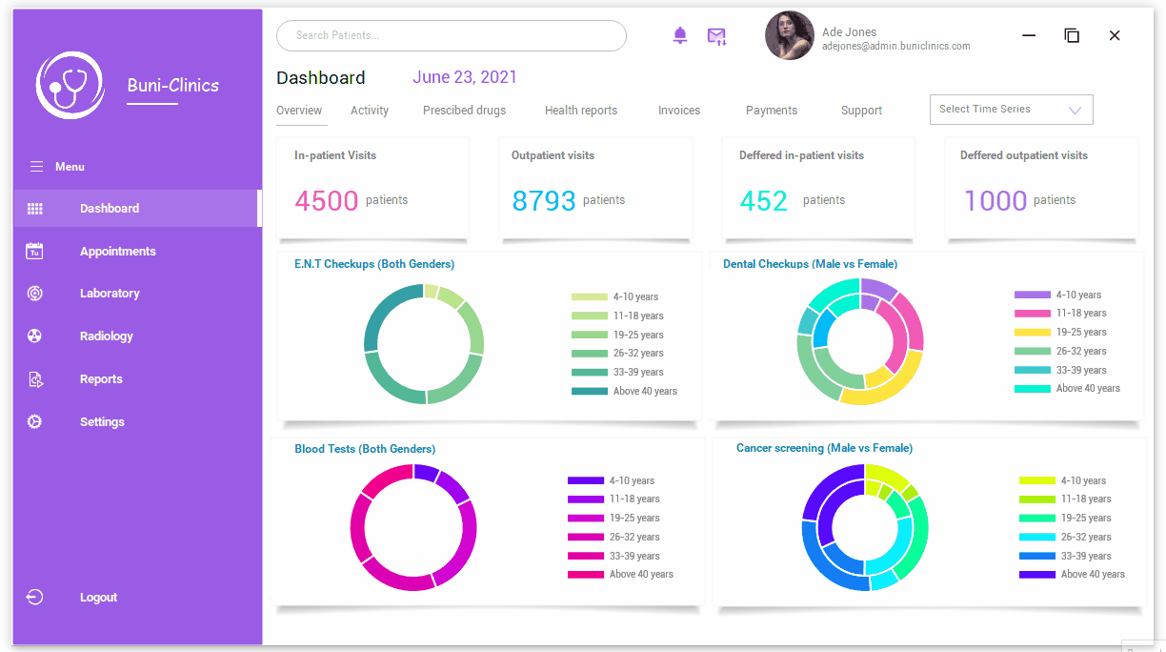Click Cancer screening legend 33-39 years swatch

tap(1037, 557)
